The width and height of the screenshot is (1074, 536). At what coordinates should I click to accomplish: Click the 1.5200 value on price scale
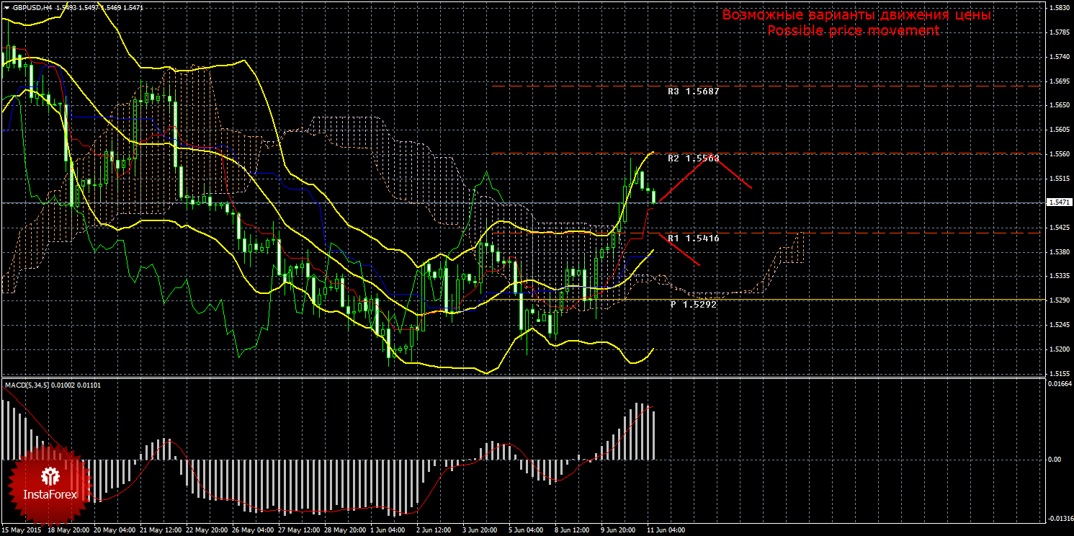click(x=1058, y=349)
